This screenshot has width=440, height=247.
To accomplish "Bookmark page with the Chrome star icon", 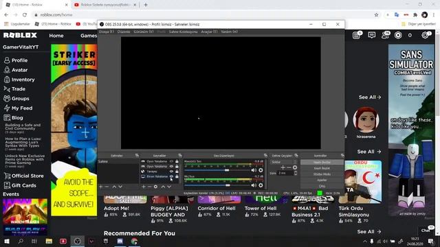I will tap(376, 15).
